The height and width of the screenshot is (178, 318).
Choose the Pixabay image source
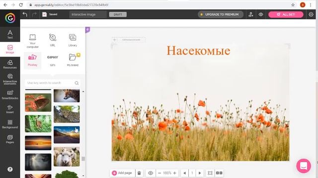(x=32, y=60)
